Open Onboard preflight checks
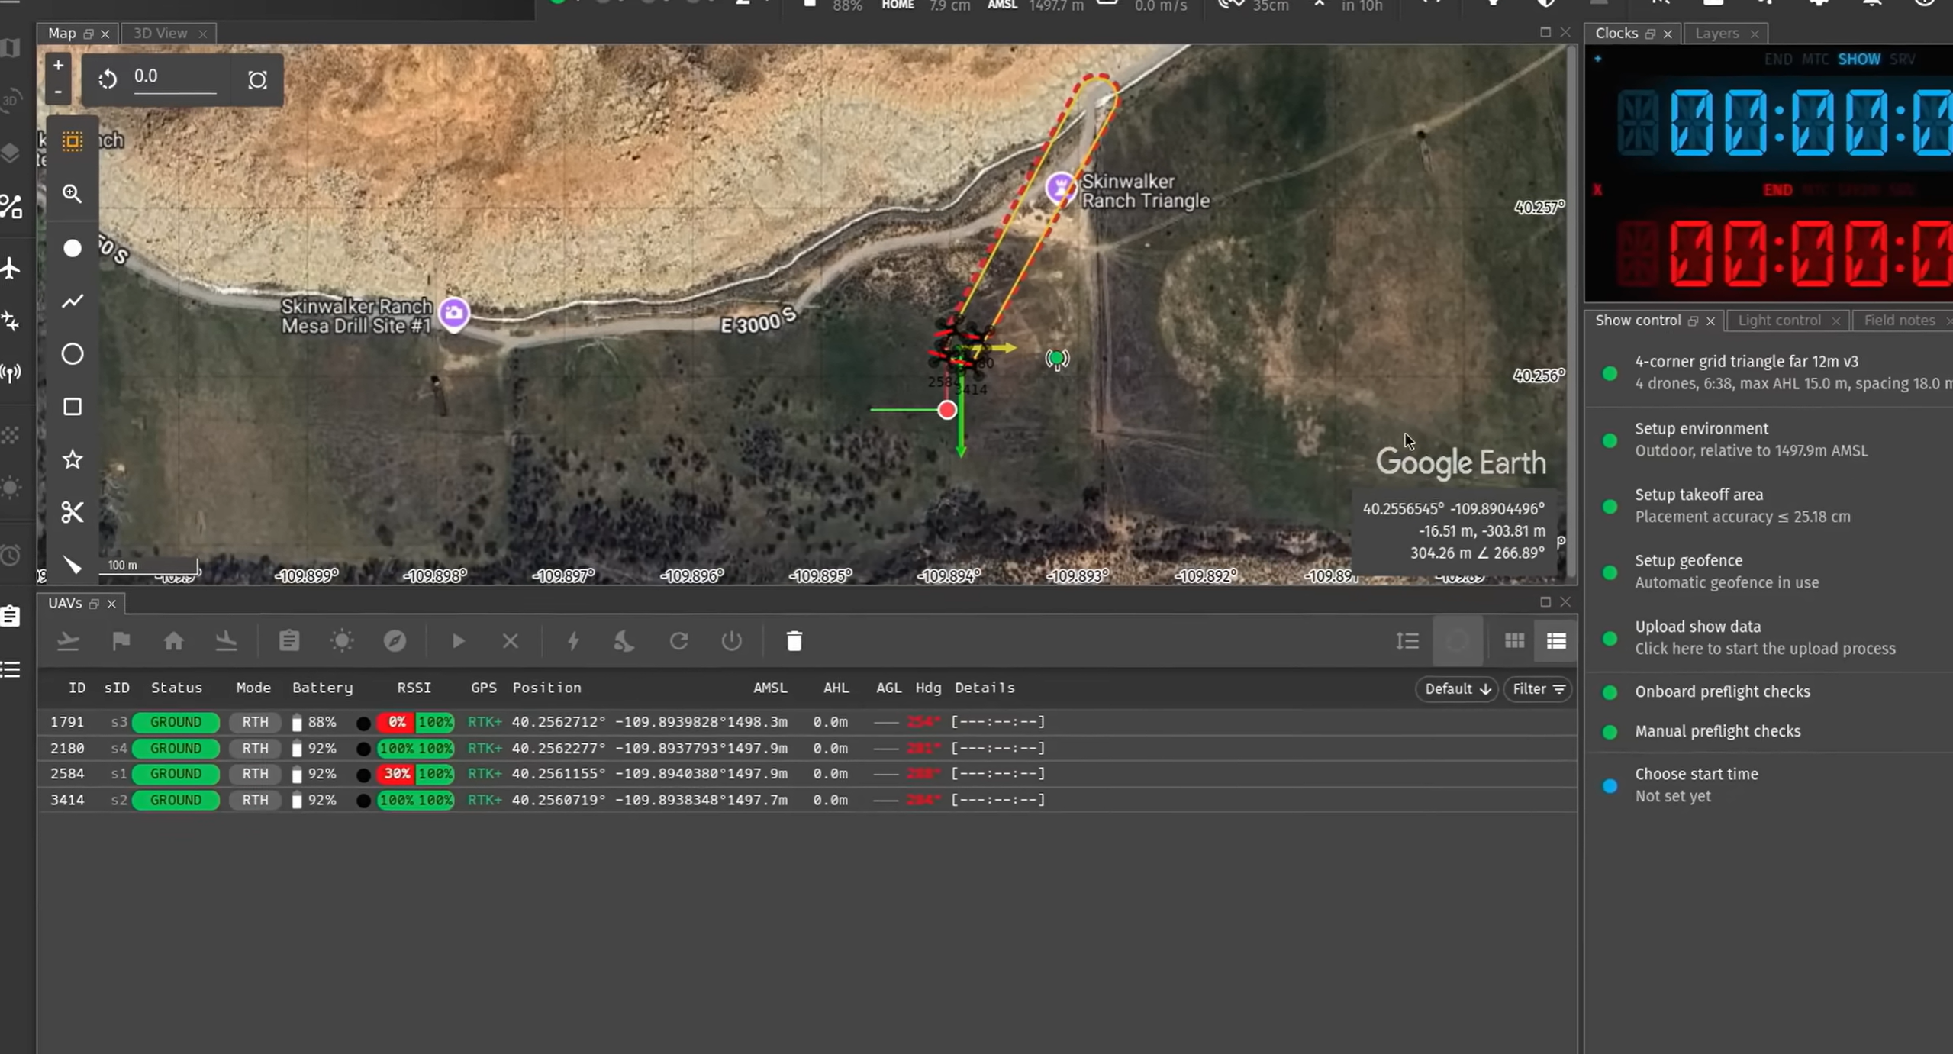This screenshot has width=1953, height=1054. [x=1769, y=692]
